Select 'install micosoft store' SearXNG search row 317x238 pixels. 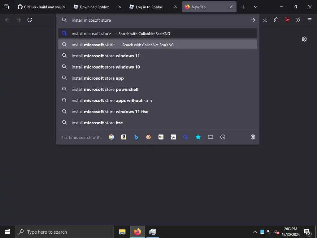[158, 33]
